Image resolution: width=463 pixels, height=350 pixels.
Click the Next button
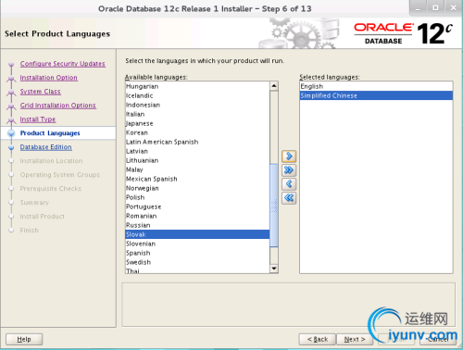355,339
